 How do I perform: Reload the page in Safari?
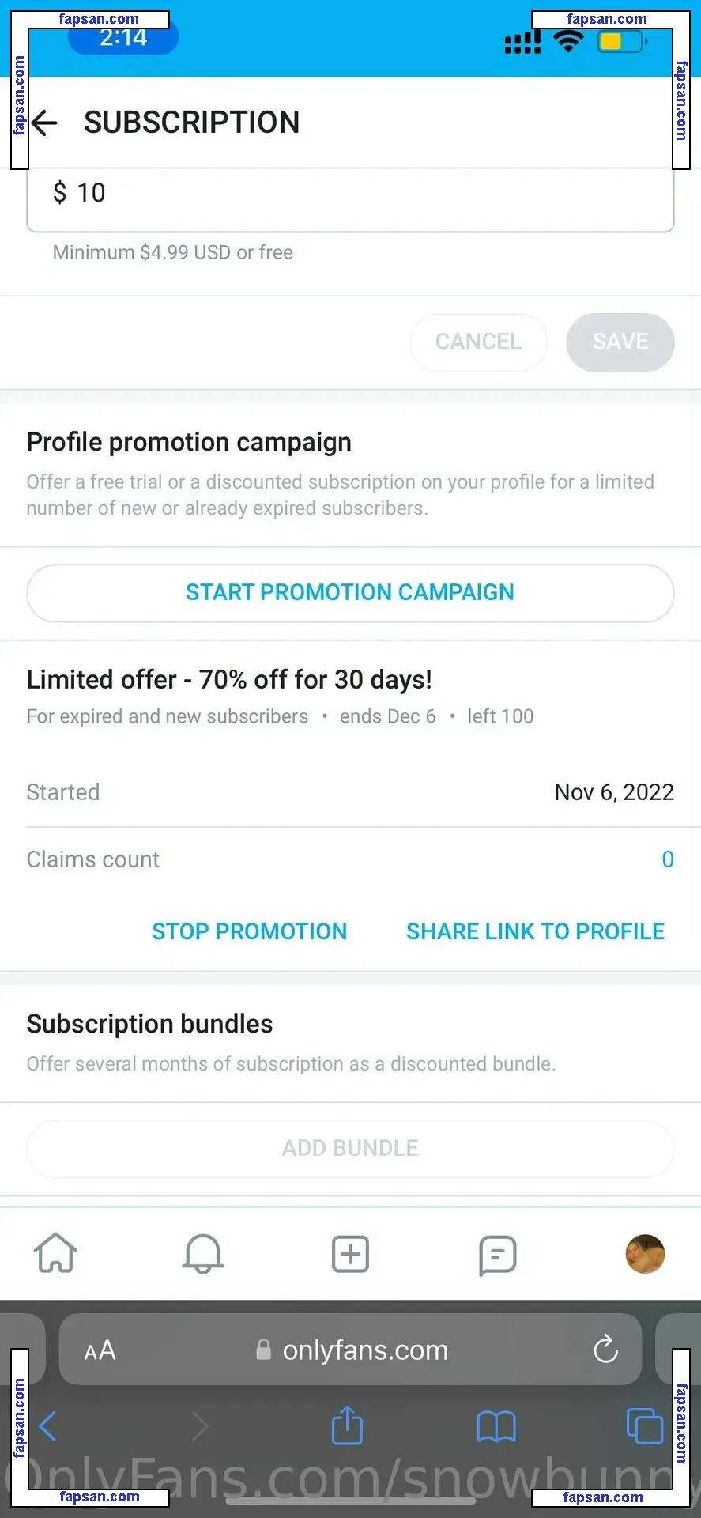point(605,1350)
